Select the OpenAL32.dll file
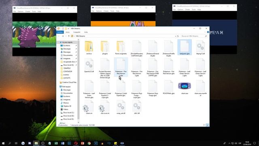This screenshot has width=259, height=146. tap(89, 66)
